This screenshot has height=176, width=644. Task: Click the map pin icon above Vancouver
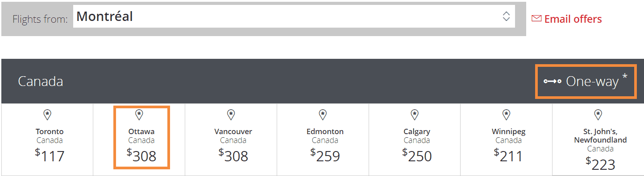(x=231, y=115)
